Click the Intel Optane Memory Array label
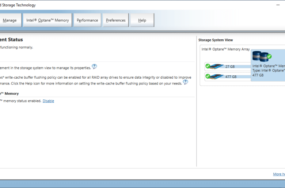Viewport: 285px width, 188px height. [225, 49]
